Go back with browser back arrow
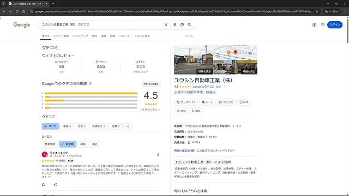The height and width of the screenshot is (196, 349). point(4,11)
